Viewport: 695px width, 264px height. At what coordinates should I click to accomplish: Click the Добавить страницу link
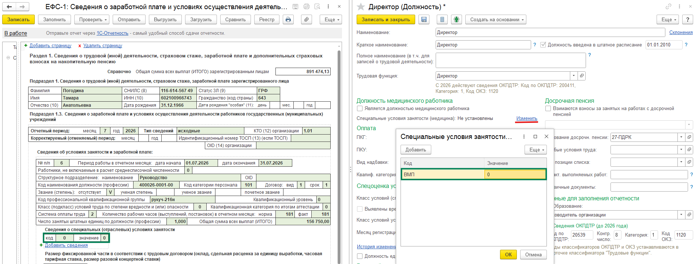50,46
